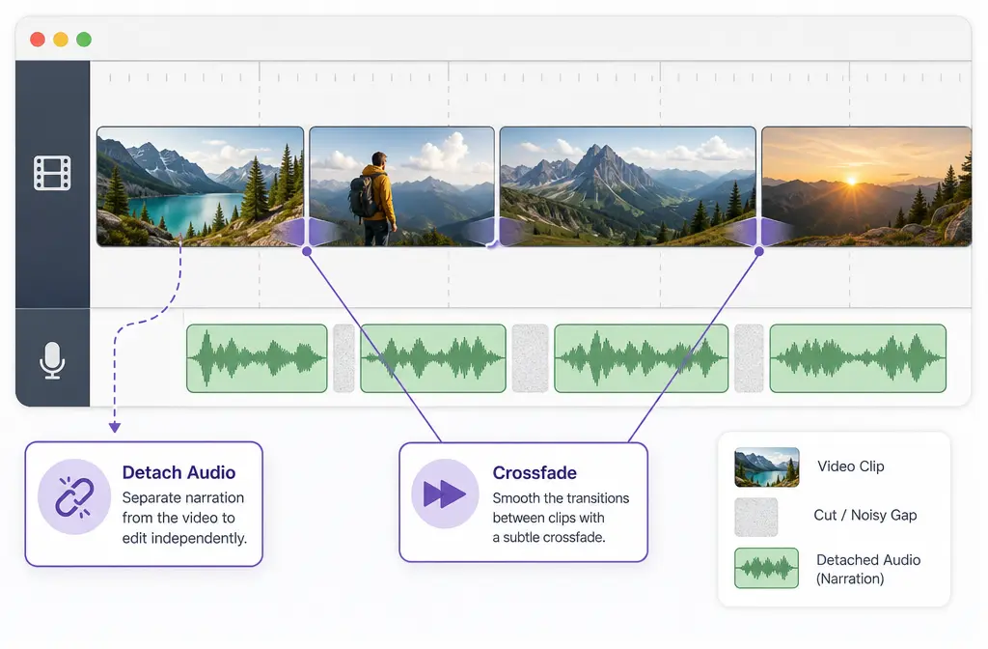This screenshot has height=649, width=988.
Task: Click the narration track microphone icon
Action: point(52,360)
